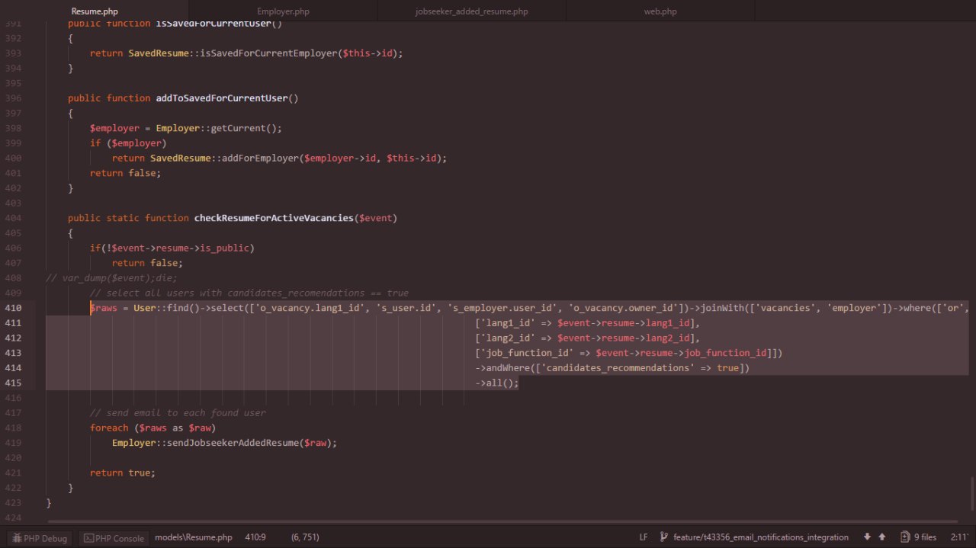Click the models\Resume.php file path
This screenshot has height=548, width=976.
(x=193, y=537)
